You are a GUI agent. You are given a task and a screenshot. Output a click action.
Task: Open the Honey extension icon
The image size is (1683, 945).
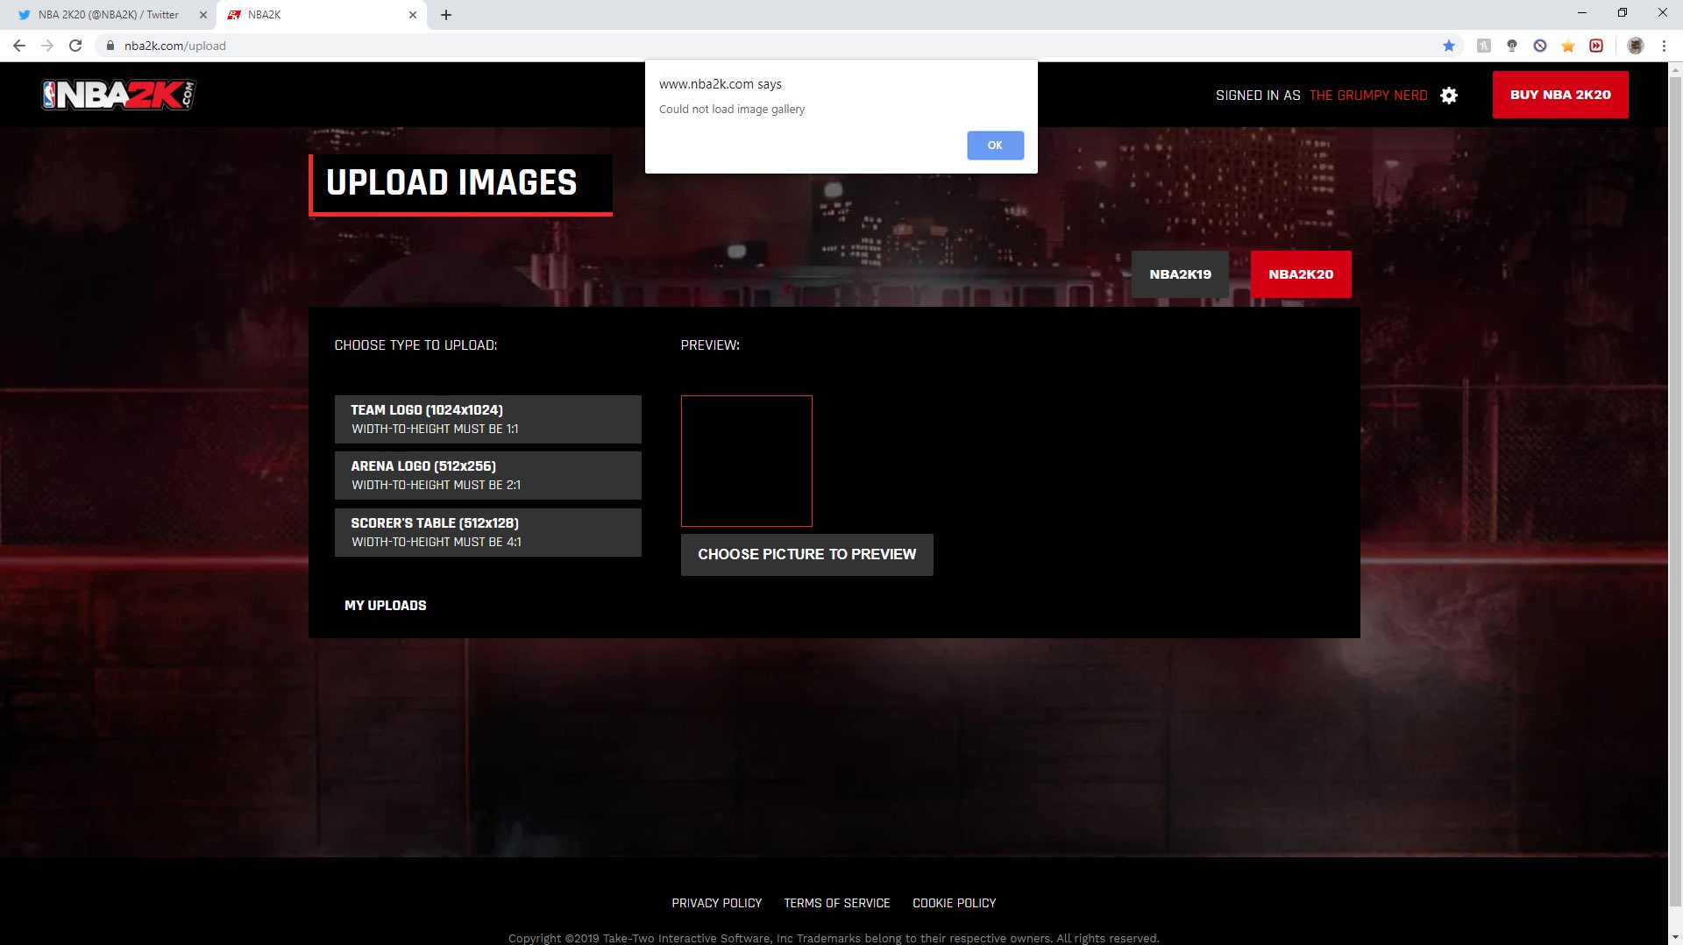[x=1484, y=46]
